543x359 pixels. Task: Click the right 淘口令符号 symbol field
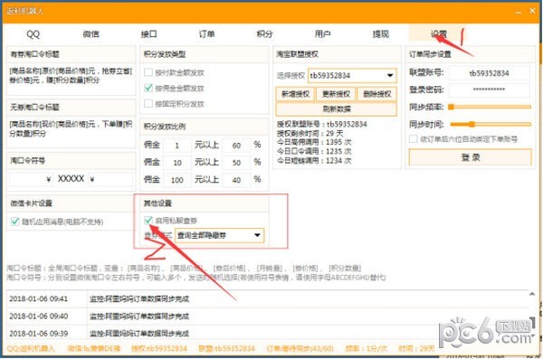(110, 179)
